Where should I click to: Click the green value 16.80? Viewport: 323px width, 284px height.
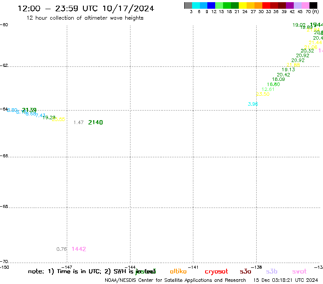(x=273, y=84)
